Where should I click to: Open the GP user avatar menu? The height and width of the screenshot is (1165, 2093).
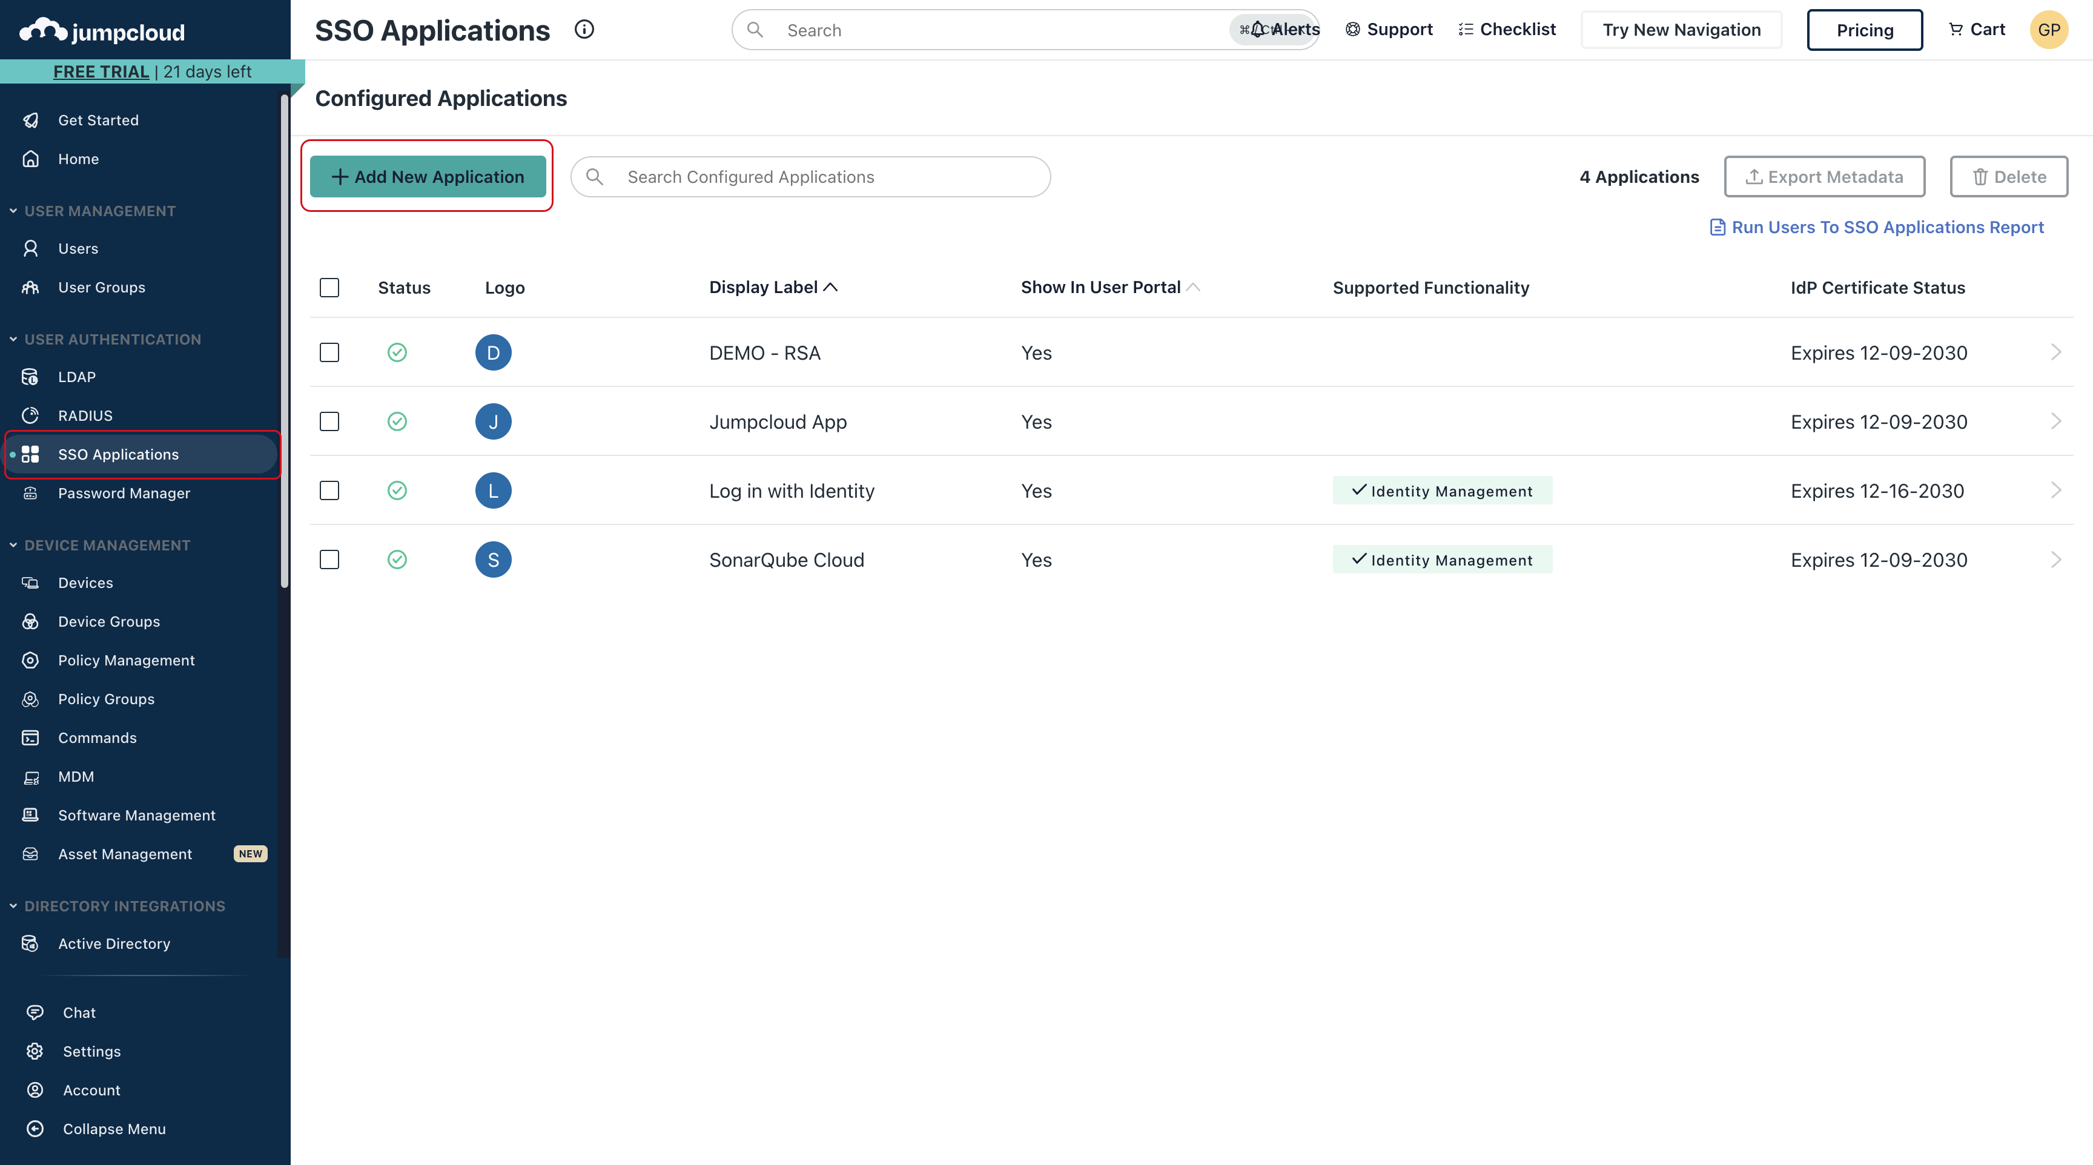coord(2048,30)
